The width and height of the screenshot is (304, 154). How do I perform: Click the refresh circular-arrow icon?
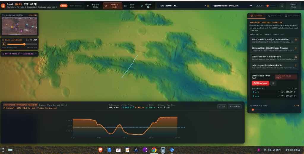(282, 6)
